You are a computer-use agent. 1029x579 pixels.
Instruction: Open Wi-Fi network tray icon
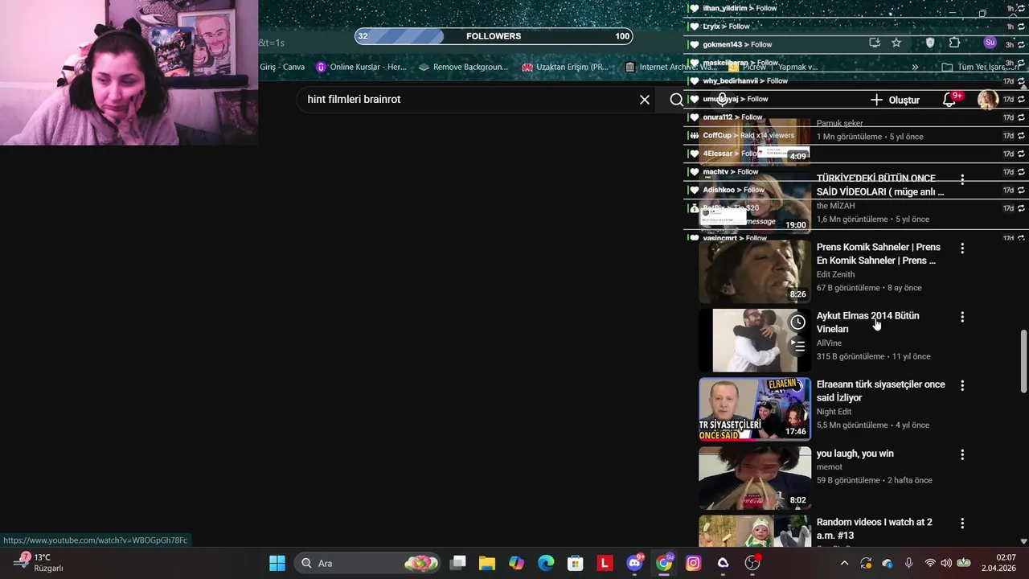(930, 563)
